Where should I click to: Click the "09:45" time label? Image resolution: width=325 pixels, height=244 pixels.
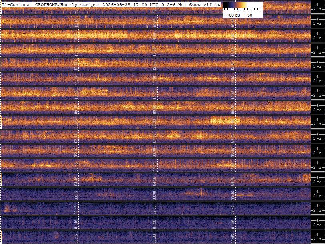233,109
